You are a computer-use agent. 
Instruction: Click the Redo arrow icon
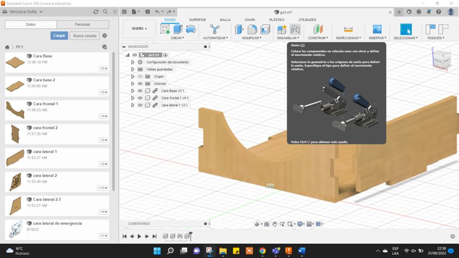(x=169, y=12)
